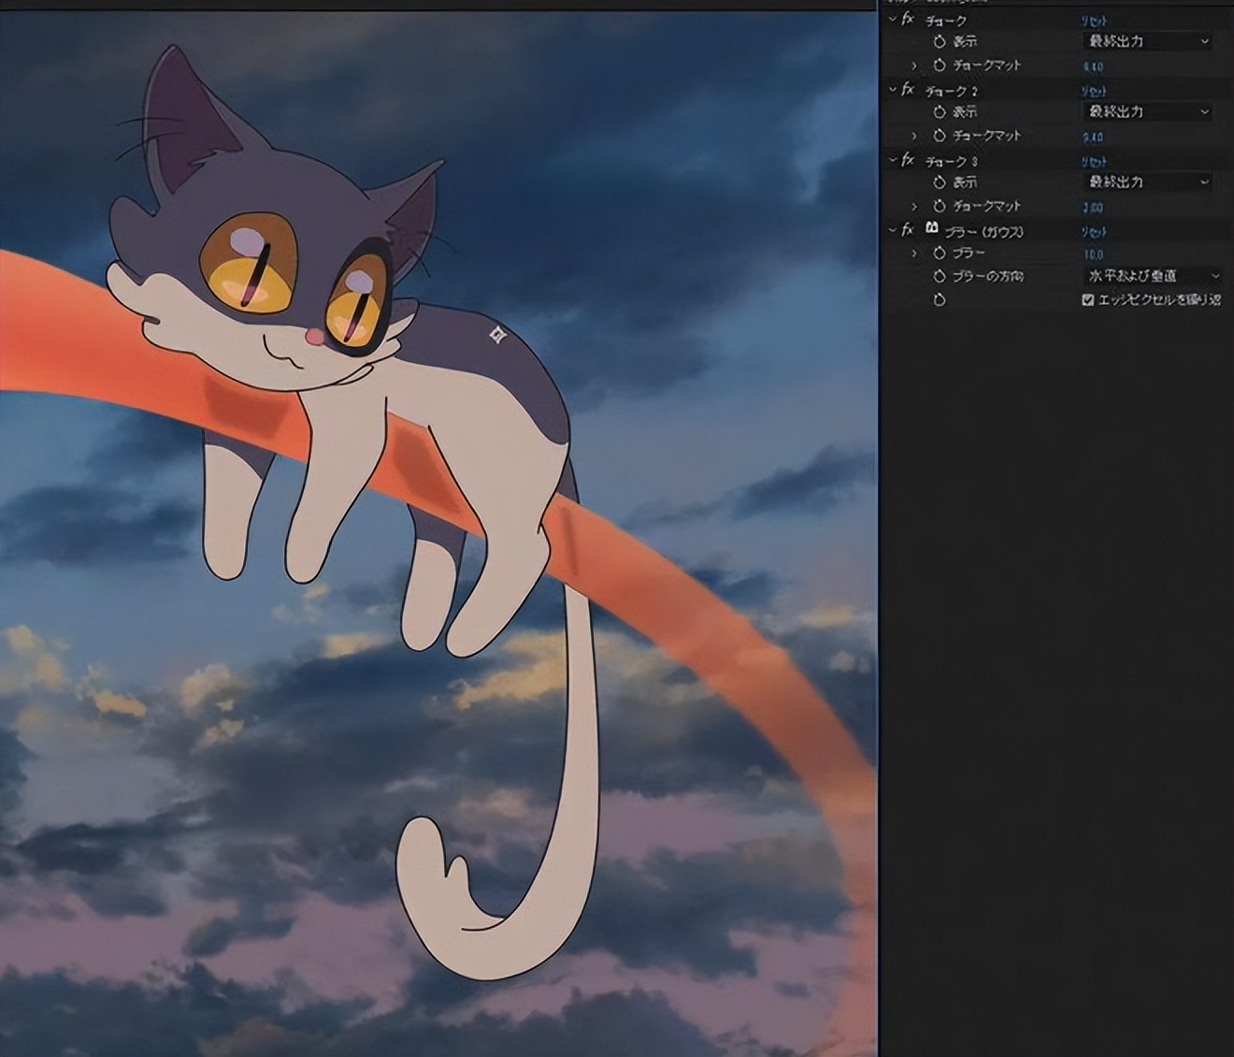Click リセット link for ブラー (ガウス) effect
Viewport: 1234px width, 1057px height.
[1094, 232]
